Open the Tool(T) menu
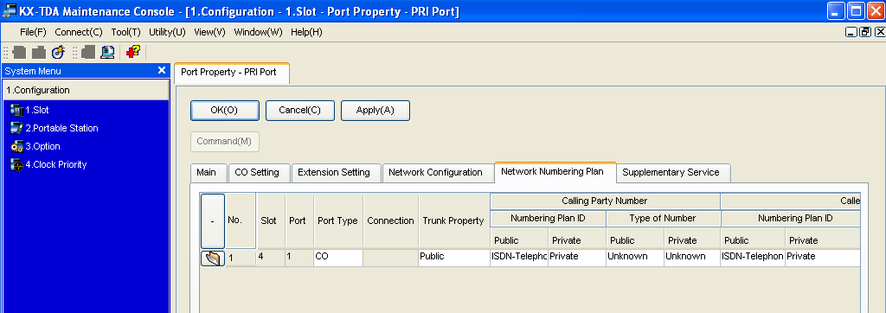886x313 pixels. tap(125, 32)
